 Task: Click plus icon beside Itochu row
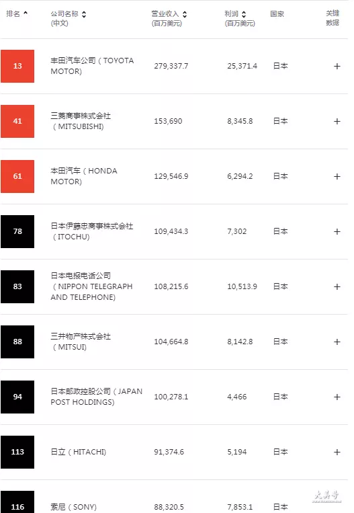[x=337, y=232]
